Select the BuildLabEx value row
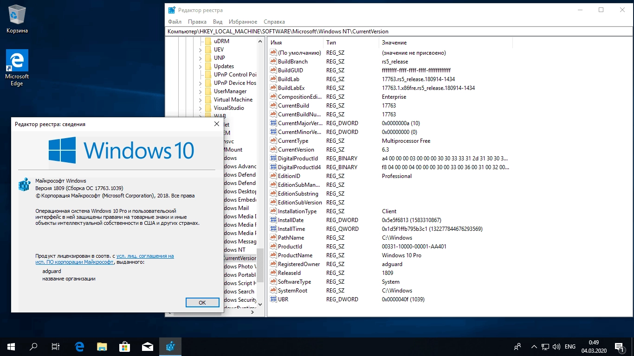 tap(390, 88)
